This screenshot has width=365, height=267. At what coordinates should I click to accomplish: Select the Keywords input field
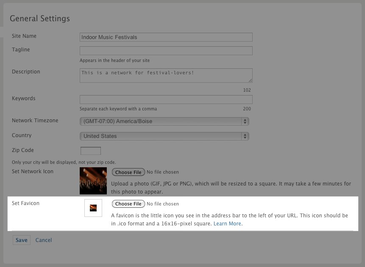[166, 99]
